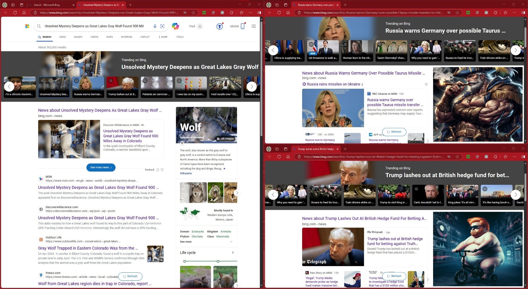Expand See more under wolf taxonomy
This screenshot has width=528, height=289.
pyautogui.click(x=206, y=242)
